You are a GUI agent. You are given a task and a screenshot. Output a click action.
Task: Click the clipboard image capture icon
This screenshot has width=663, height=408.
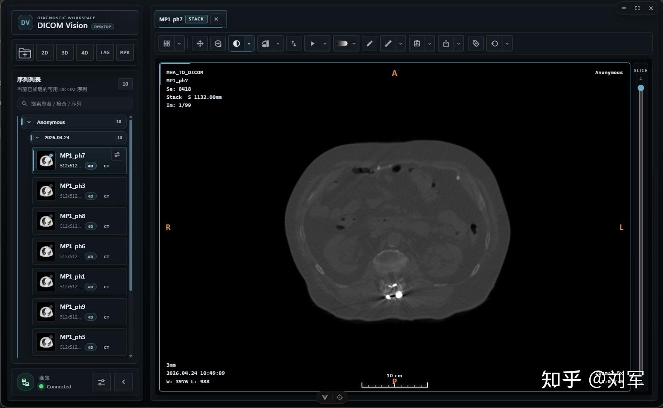(417, 43)
